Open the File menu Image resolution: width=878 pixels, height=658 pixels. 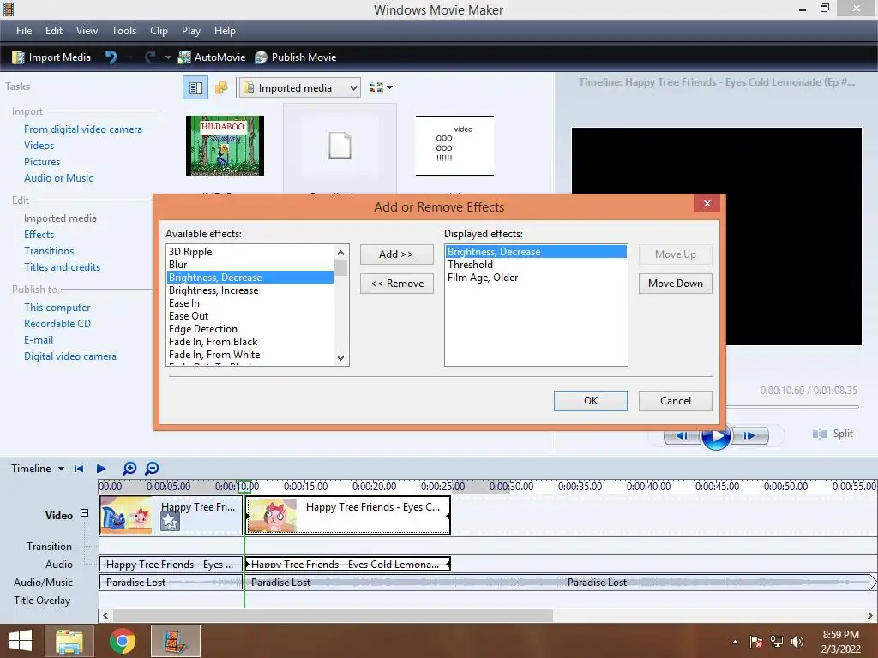tap(24, 31)
